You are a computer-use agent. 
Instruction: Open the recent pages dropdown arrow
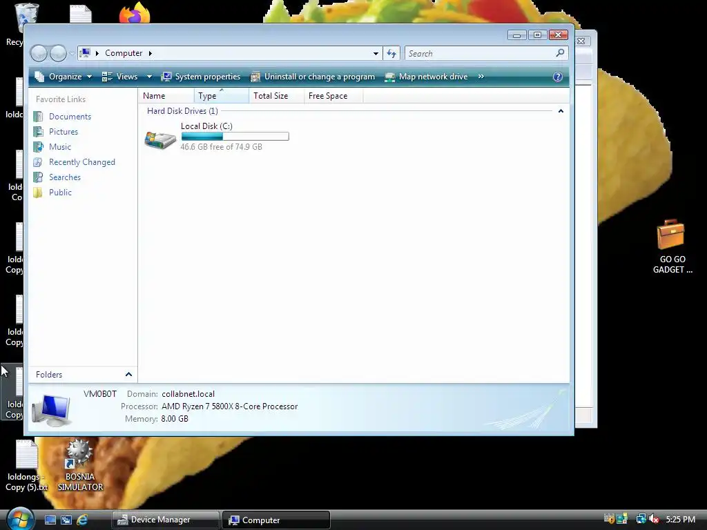coord(72,54)
